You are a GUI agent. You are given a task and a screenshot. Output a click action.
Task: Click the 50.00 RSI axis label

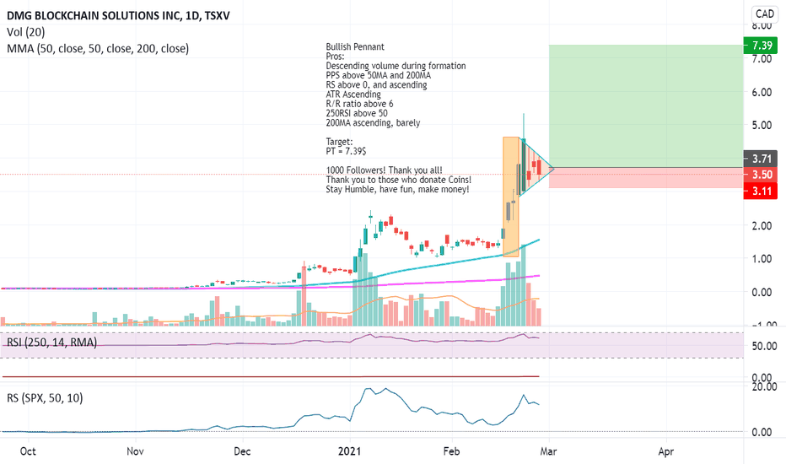(764, 346)
